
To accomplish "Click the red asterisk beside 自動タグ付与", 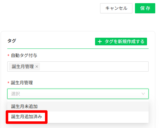I will click(9, 55).
